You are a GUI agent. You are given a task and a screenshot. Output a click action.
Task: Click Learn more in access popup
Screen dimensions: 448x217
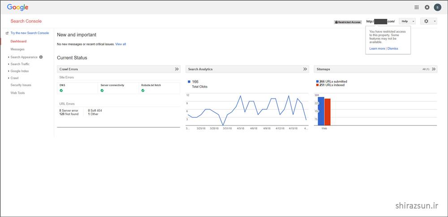click(377, 48)
